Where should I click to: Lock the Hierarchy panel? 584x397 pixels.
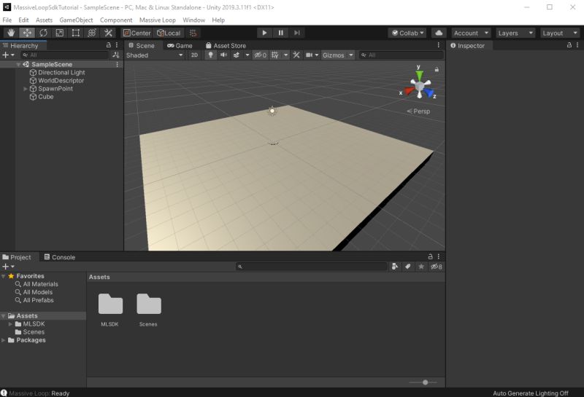click(x=108, y=45)
